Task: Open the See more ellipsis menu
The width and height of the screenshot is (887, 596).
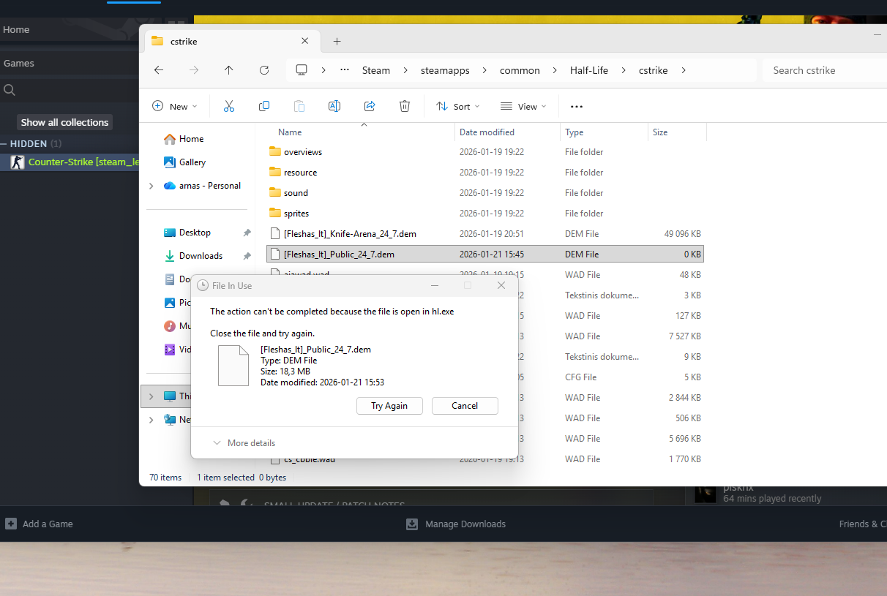Action: pos(577,107)
